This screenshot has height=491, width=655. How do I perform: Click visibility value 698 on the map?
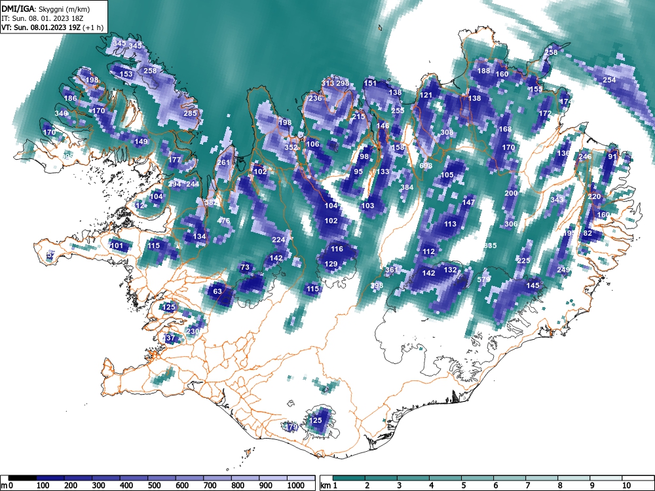point(426,166)
